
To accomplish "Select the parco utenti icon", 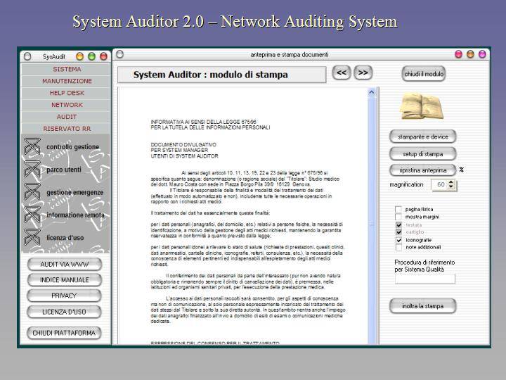I will tap(32, 170).
